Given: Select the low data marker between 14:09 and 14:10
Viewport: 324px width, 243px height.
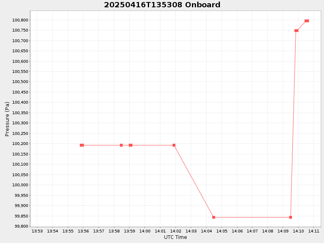Looking at the screenshot, I should (290, 217).
